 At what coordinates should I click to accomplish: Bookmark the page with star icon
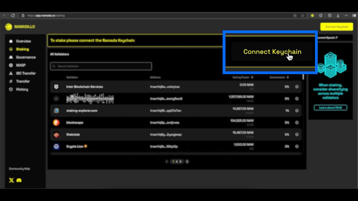(302, 16)
